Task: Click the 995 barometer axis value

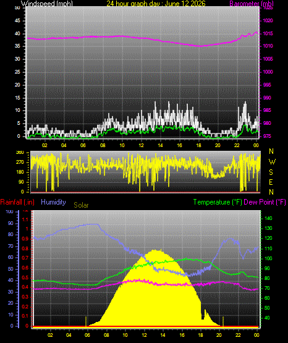Action: click(267, 85)
